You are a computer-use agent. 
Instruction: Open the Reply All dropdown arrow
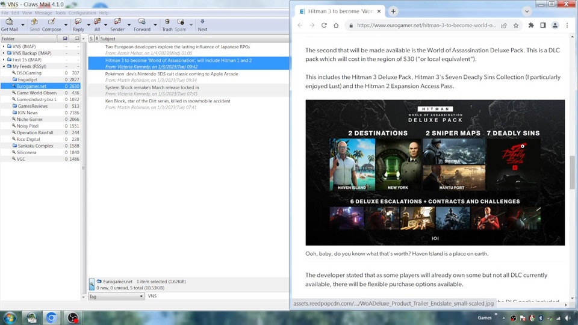(105, 25)
